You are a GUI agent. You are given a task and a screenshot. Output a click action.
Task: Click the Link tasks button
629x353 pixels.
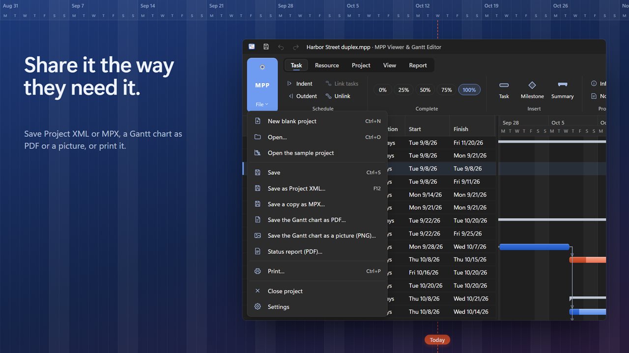pos(342,84)
